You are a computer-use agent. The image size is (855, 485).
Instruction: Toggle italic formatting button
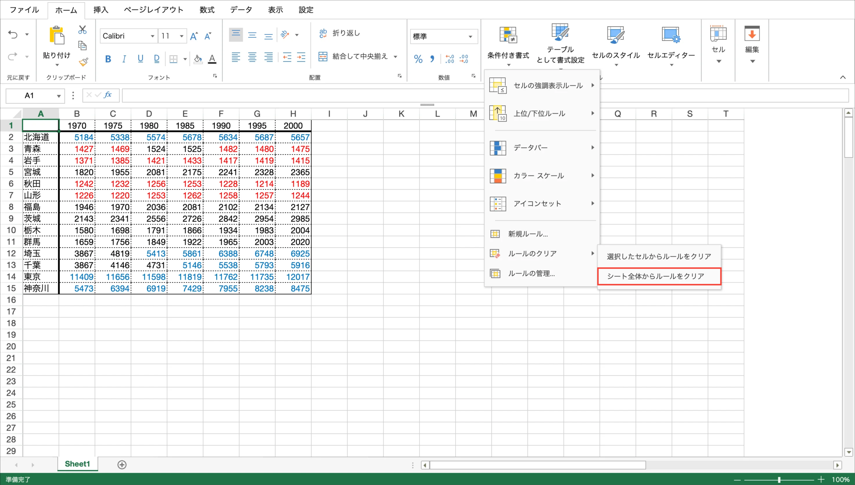pyautogui.click(x=124, y=59)
